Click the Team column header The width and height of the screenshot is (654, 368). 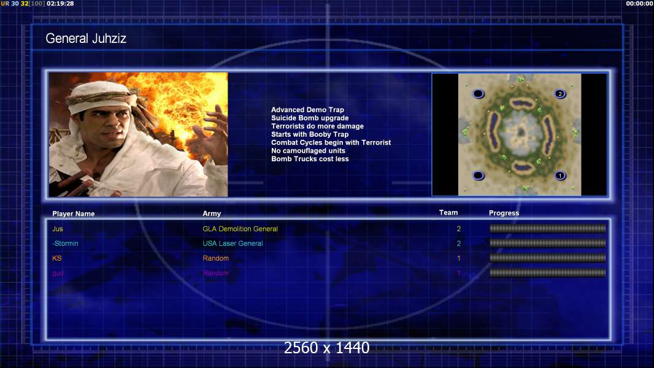[448, 213]
